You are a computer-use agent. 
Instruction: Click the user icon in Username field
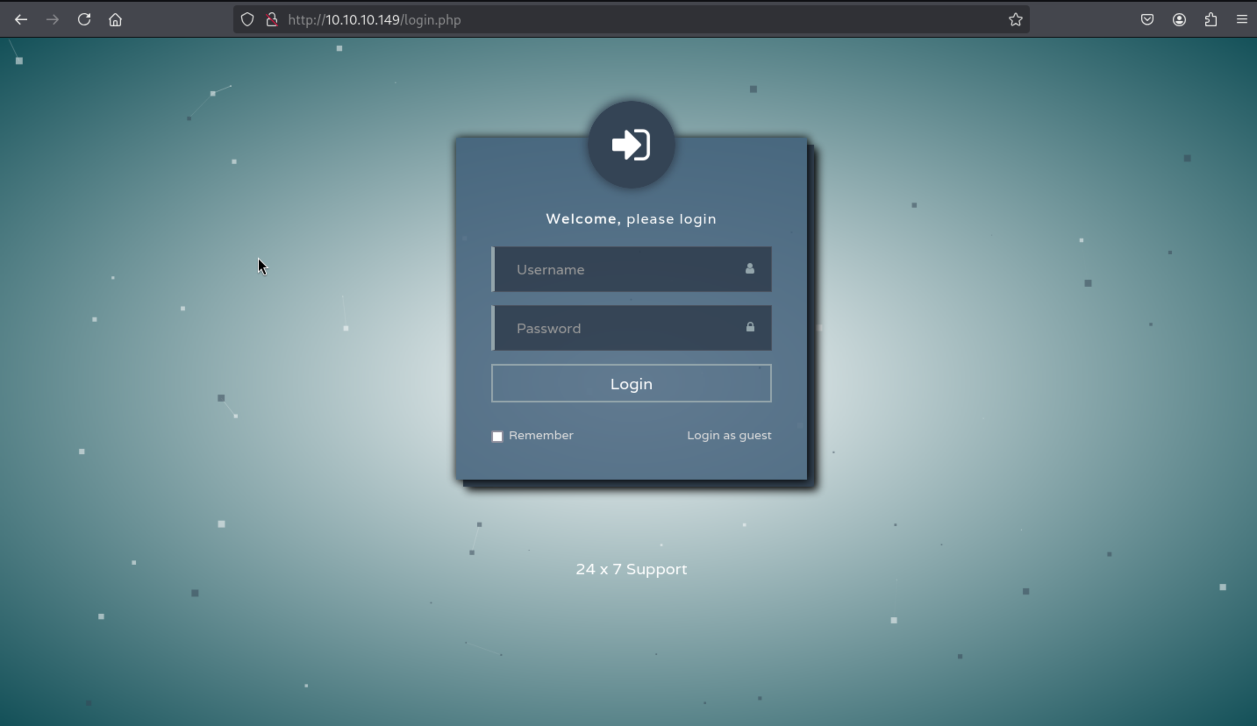click(x=750, y=269)
